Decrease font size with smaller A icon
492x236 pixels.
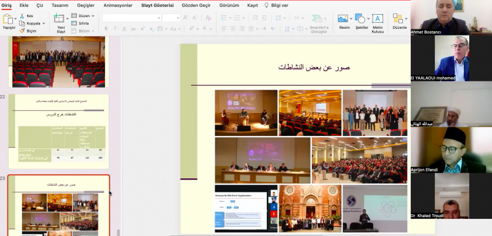coord(195,18)
